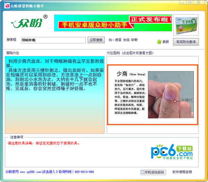Minimize the 众盼感冒快贴小助手 window
The width and height of the screenshot is (208, 182).
coord(183,2)
